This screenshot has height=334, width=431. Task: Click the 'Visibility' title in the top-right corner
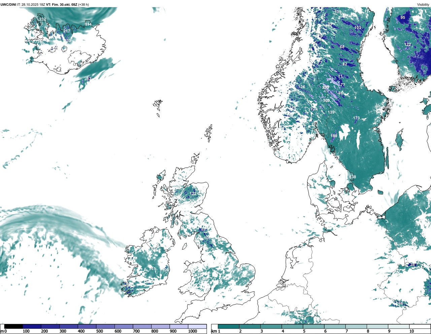click(x=423, y=5)
